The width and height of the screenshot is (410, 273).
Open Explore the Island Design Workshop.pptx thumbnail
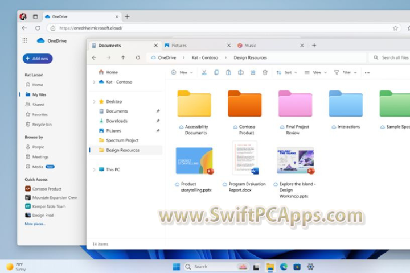click(296, 161)
